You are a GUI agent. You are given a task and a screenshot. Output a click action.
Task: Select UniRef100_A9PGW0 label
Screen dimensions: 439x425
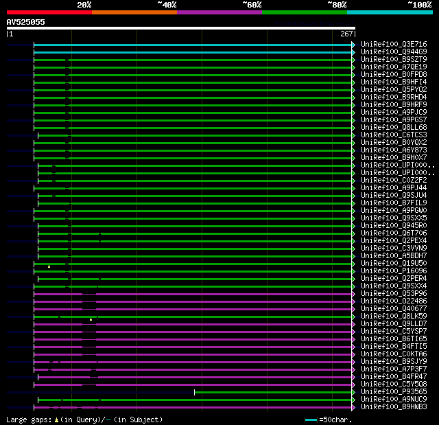(394, 210)
